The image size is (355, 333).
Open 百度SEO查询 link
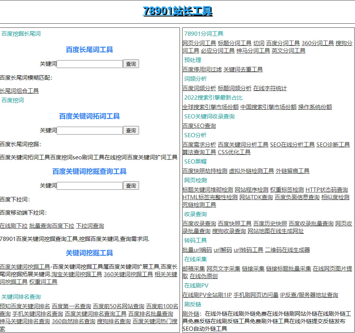(199, 126)
